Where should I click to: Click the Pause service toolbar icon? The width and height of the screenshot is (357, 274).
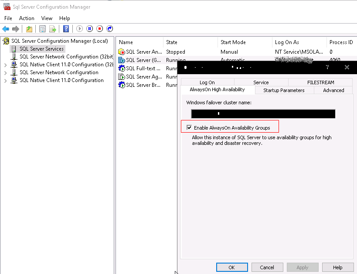pos(90,29)
